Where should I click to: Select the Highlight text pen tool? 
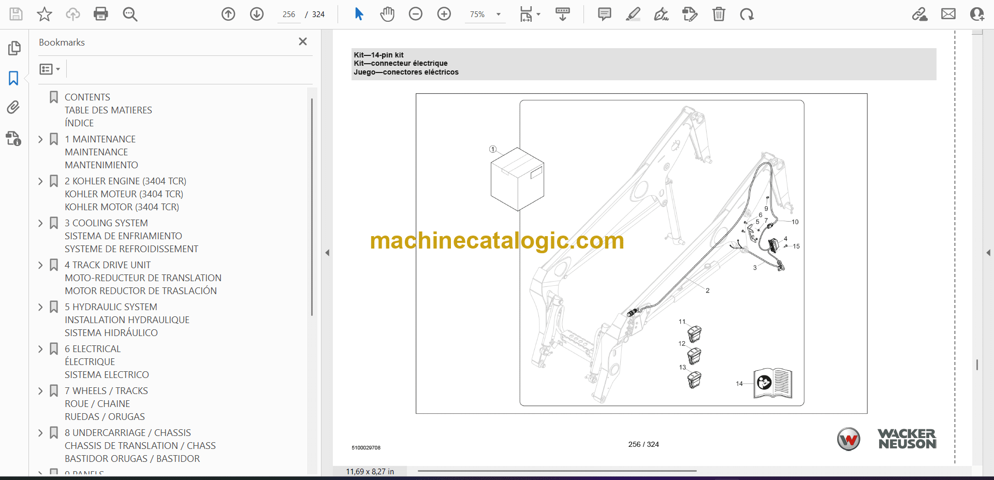pos(633,14)
